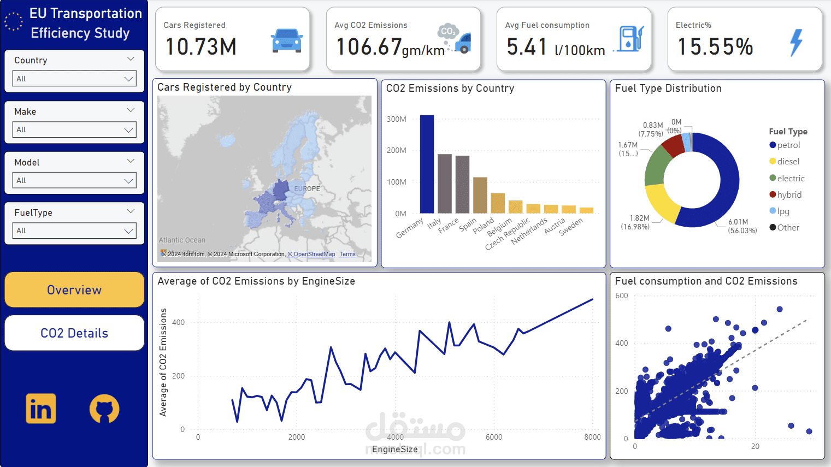Click the Poland bar in CO2 chart

tap(498, 203)
